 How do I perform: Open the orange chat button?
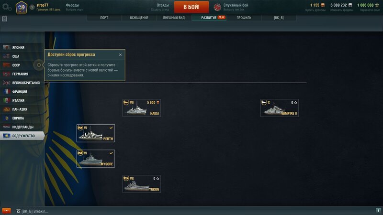(6, 211)
